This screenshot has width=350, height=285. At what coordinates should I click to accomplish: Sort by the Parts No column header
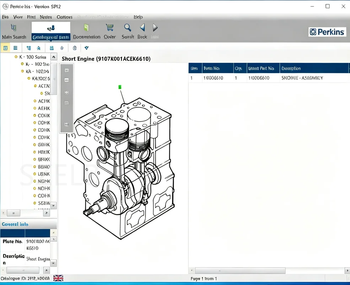pos(217,68)
